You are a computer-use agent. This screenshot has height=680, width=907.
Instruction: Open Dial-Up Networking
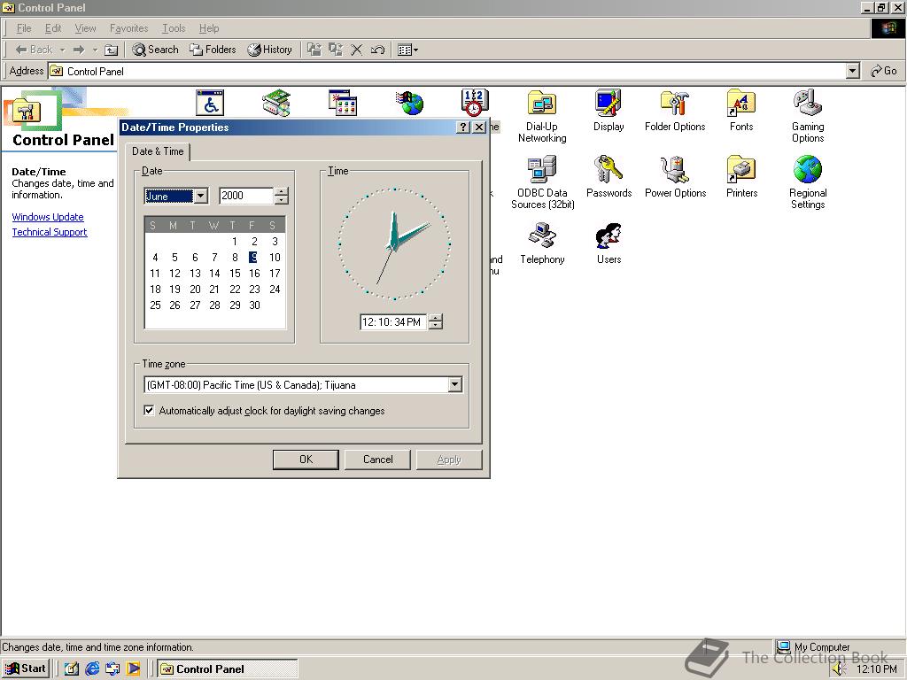(542, 116)
